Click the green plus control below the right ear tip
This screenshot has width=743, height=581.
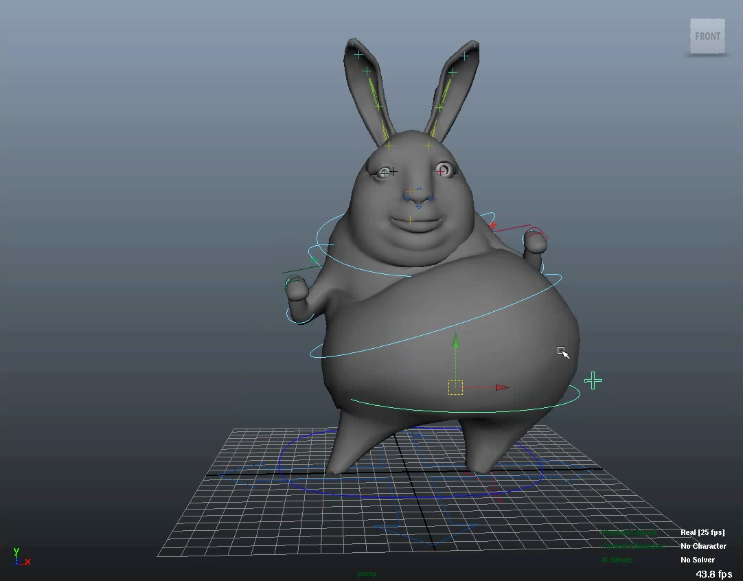453,73
